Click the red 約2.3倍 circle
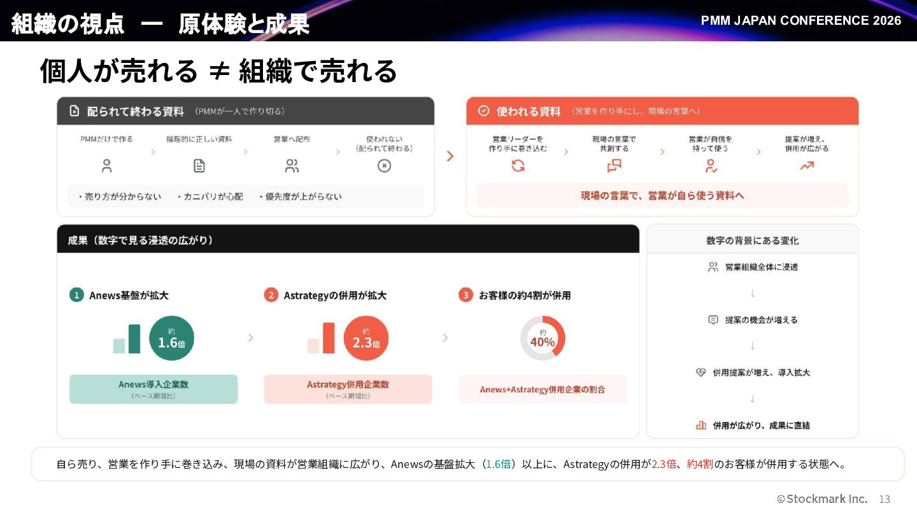The image size is (917, 515). (x=366, y=338)
